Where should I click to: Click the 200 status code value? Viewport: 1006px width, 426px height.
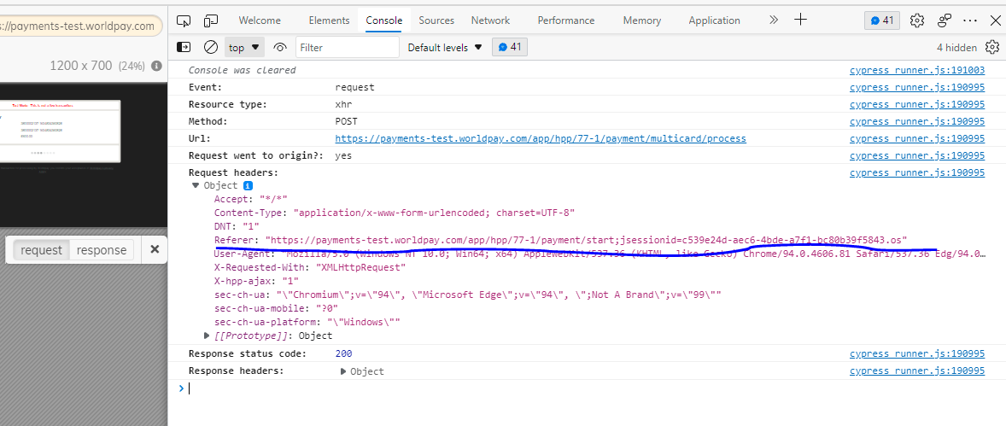tap(343, 353)
